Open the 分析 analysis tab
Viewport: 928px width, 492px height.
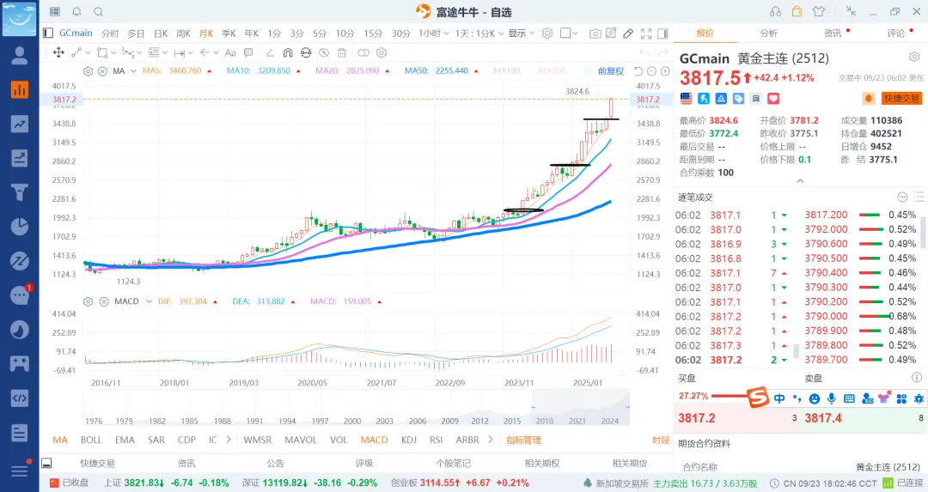click(768, 33)
